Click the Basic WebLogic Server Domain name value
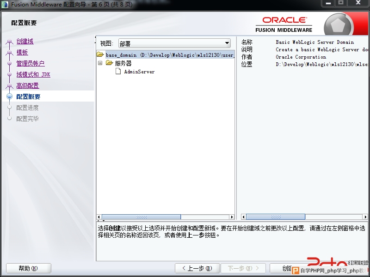370x277 pixels. [x=315, y=42]
